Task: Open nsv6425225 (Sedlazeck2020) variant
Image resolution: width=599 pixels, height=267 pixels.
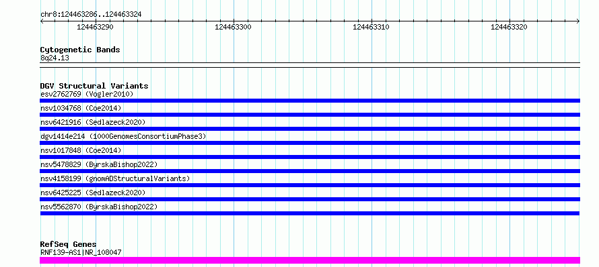Action: (x=93, y=193)
